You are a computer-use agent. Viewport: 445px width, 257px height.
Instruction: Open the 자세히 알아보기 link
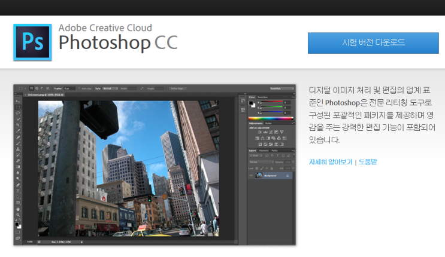331,162
